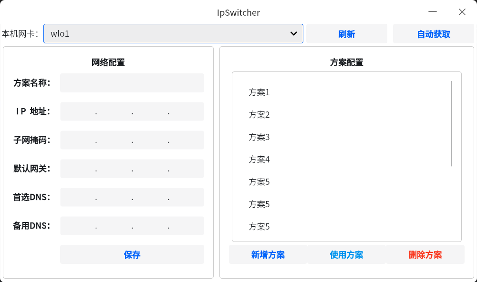
Task: Click the 备用DNS input field
Action: tap(132, 226)
